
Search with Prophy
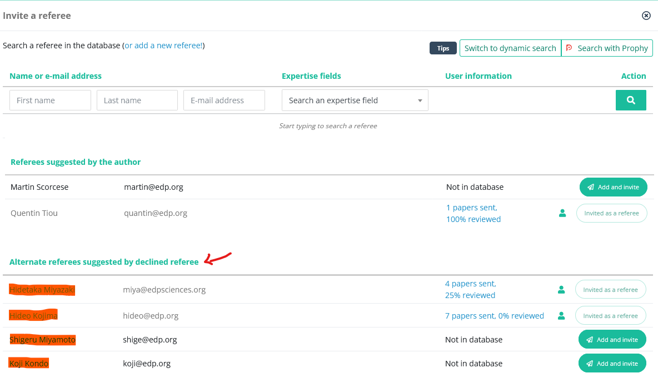tap(607, 48)
